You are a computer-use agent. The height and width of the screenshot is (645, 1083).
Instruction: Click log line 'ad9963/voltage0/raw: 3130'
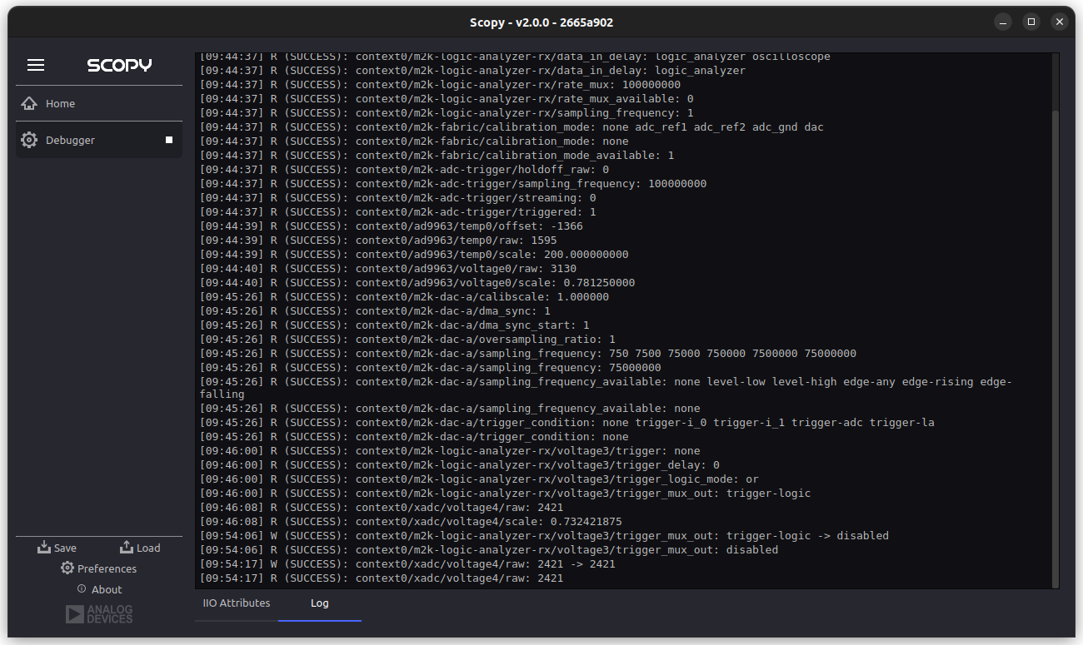[x=388, y=269]
